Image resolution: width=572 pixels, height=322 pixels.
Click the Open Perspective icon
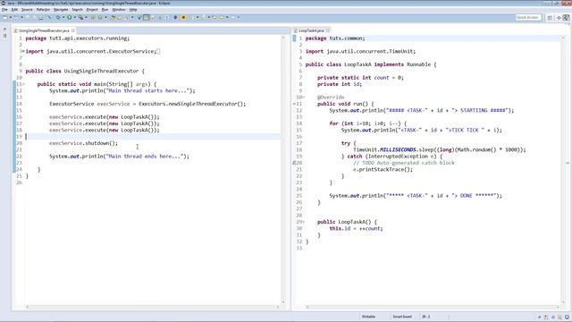coord(550,18)
